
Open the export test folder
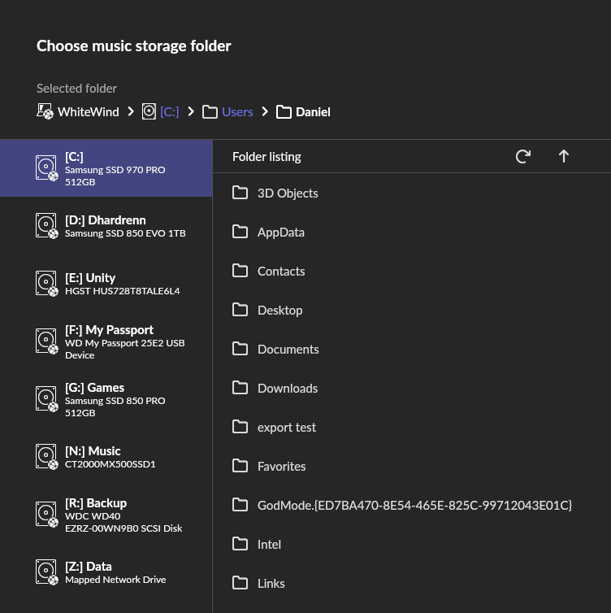click(x=286, y=428)
